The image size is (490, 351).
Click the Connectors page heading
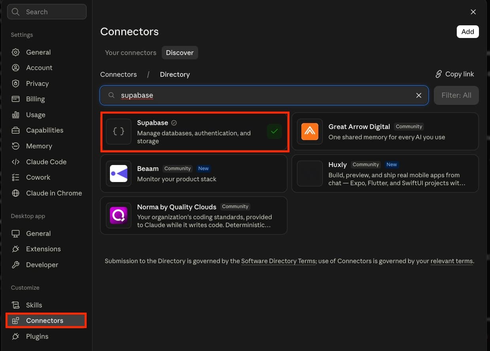(x=129, y=32)
